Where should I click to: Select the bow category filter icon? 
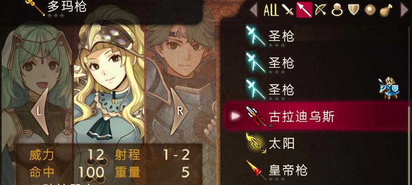click(x=321, y=10)
